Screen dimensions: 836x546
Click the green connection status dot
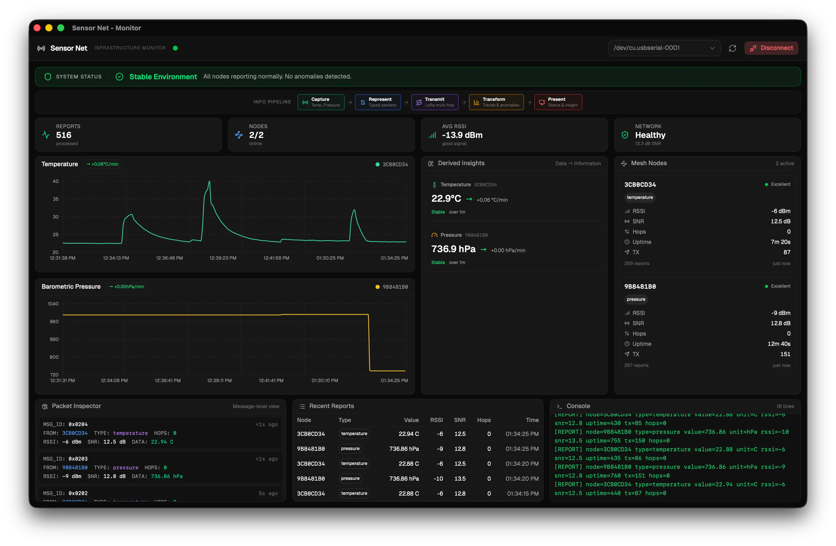[175, 48]
